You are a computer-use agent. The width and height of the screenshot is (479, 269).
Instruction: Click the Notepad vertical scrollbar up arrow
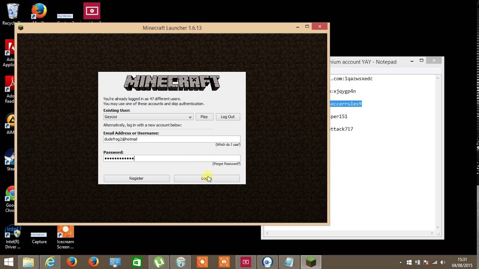click(438, 79)
